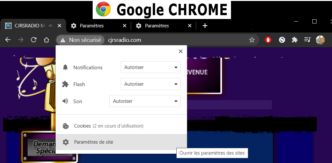Click the Son speaker icon
Screen dimensions: 332x163
point(65,101)
